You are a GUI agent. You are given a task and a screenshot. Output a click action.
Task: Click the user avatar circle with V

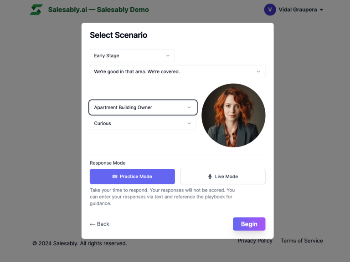(x=270, y=10)
